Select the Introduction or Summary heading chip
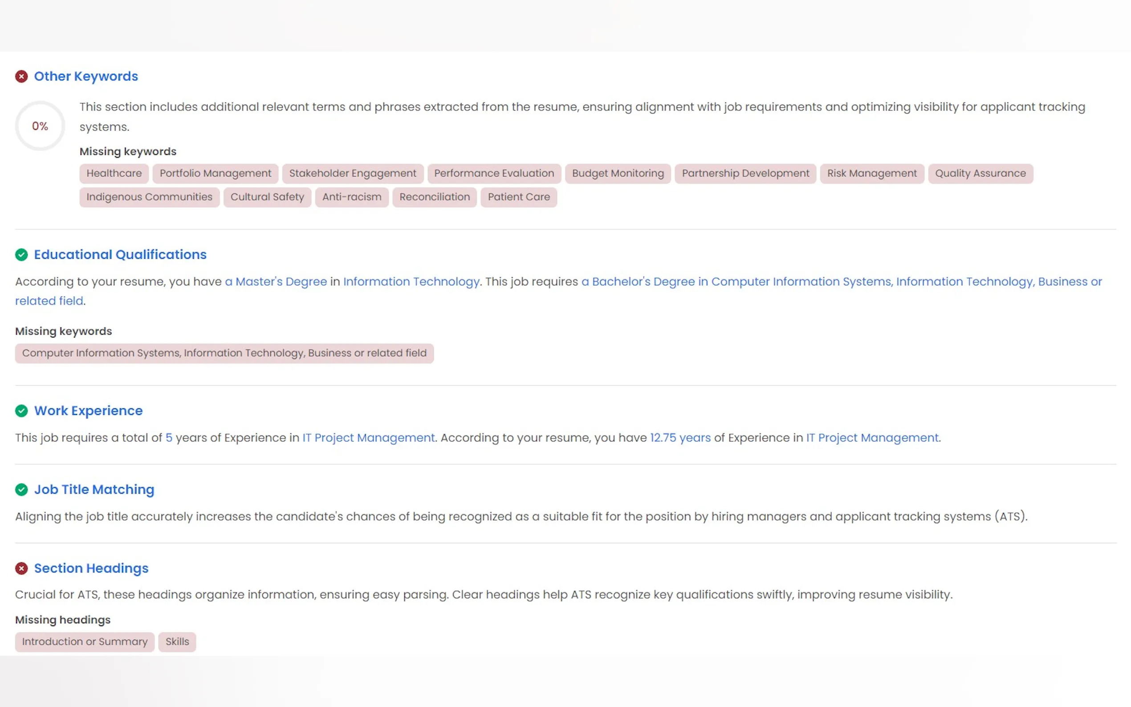The image size is (1131, 707). (85, 642)
